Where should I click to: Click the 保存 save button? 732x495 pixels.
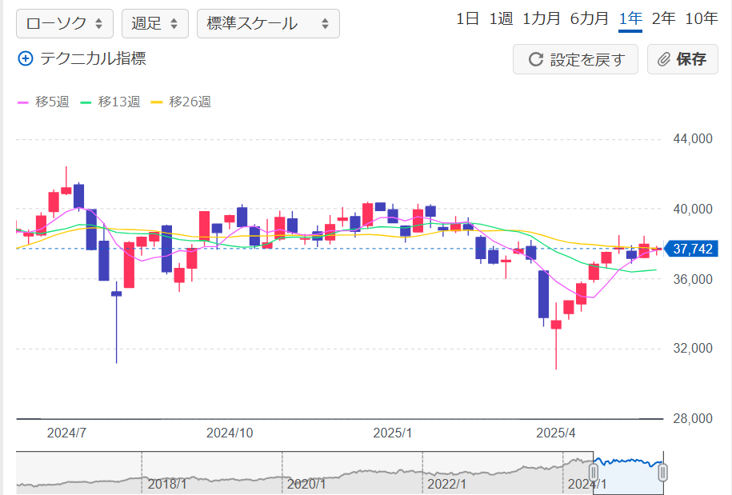pos(682,59)
